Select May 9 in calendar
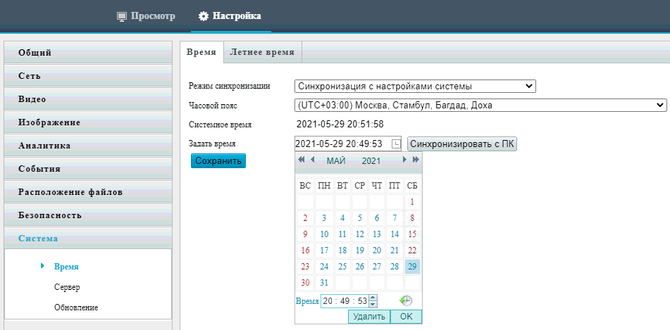The image size is (670, 330). point(305,234)
